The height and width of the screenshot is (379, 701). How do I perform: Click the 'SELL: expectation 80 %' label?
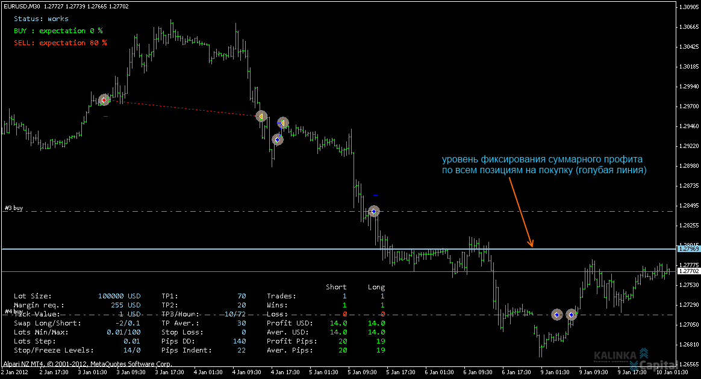tap(60, 43)
